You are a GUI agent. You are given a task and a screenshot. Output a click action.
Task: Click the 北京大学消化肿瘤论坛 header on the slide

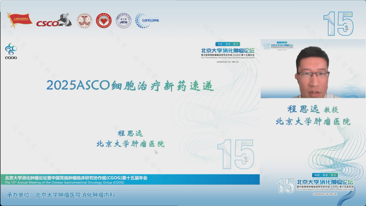pyautogui.click(x=228, y=51)
